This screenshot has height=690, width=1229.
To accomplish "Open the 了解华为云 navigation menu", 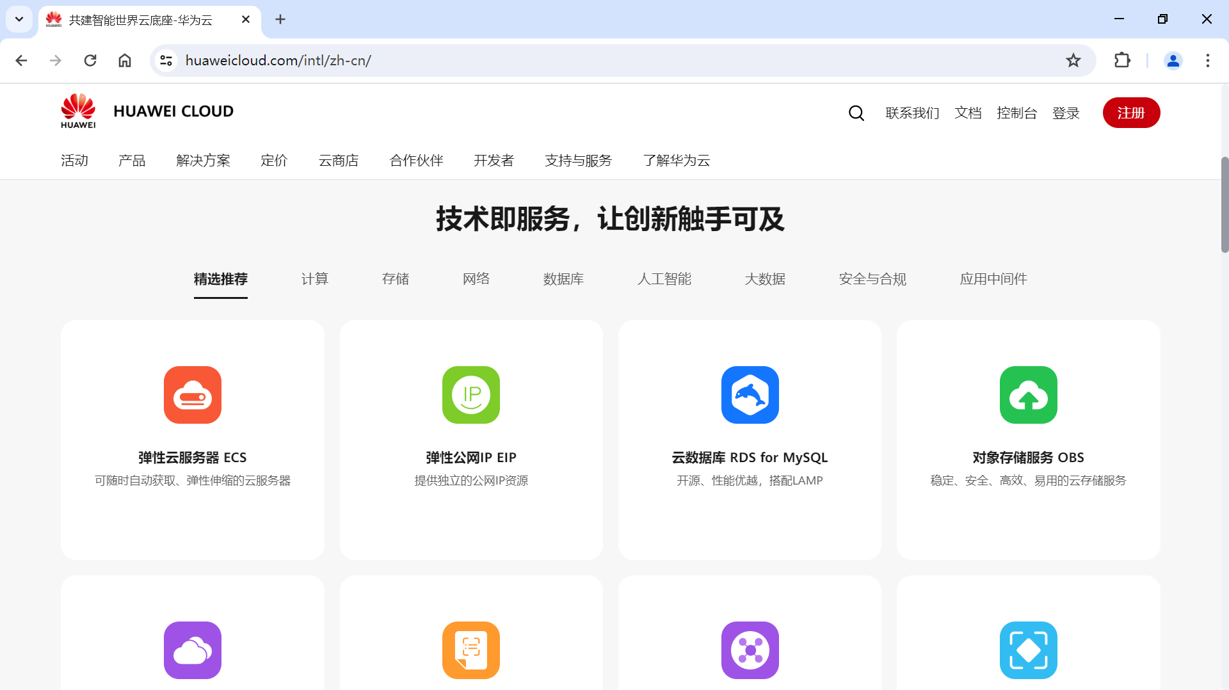I will (x=677, y=161).
